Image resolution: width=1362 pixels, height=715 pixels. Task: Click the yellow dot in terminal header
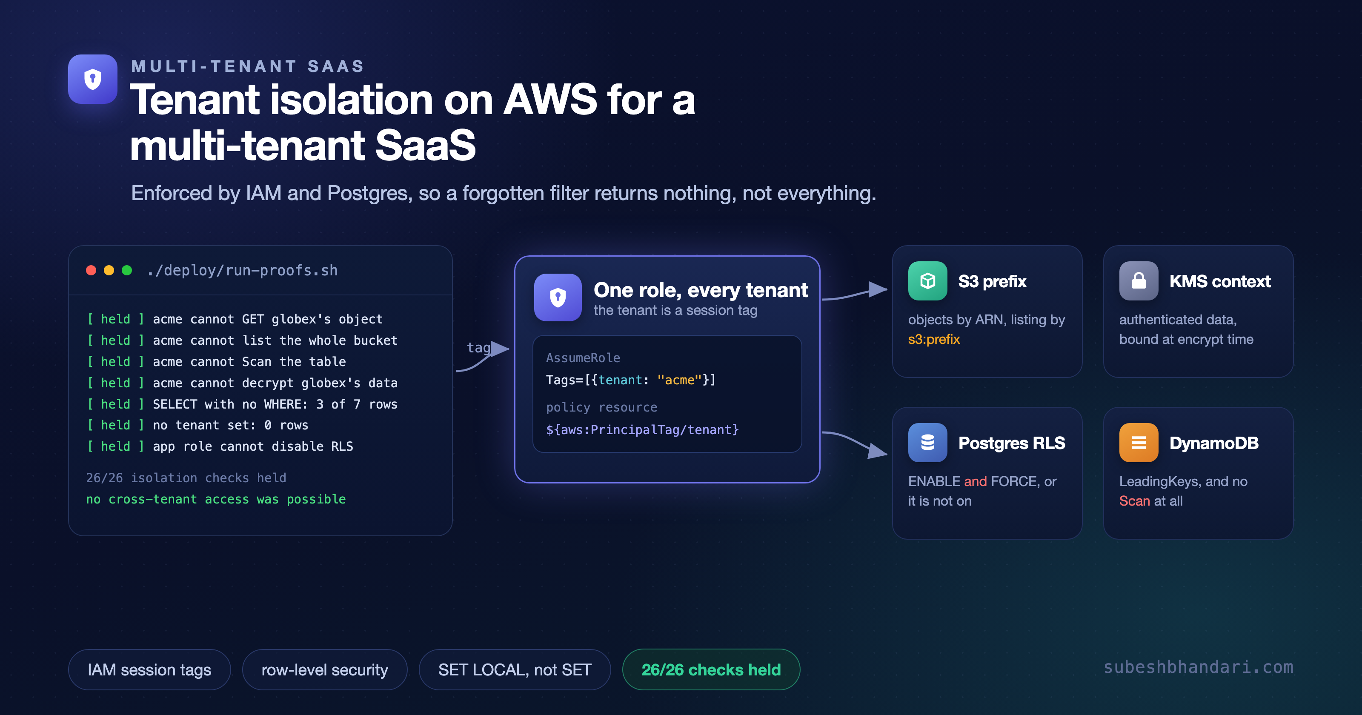click(109, 270)
